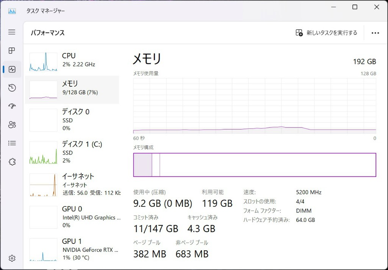
Task: Select GPU 1 NVIDIA GeForce RTX
Action: [x=72, y=249]
